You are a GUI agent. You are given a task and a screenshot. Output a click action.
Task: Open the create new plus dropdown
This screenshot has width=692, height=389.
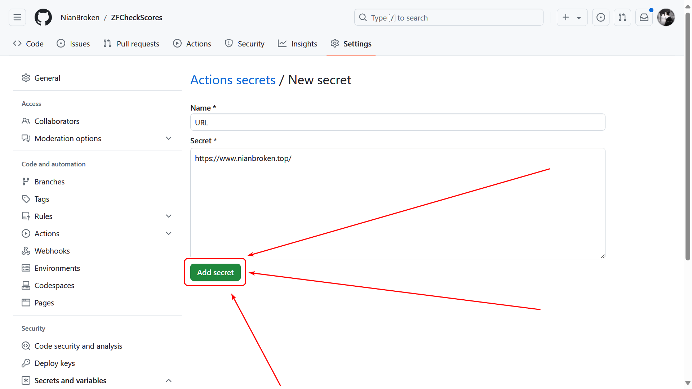[x=572, y=17]
